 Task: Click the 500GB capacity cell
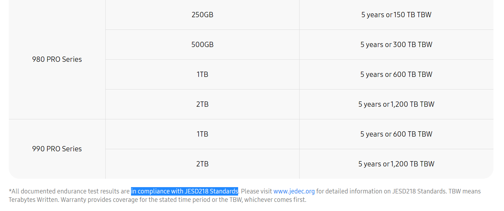202,45
